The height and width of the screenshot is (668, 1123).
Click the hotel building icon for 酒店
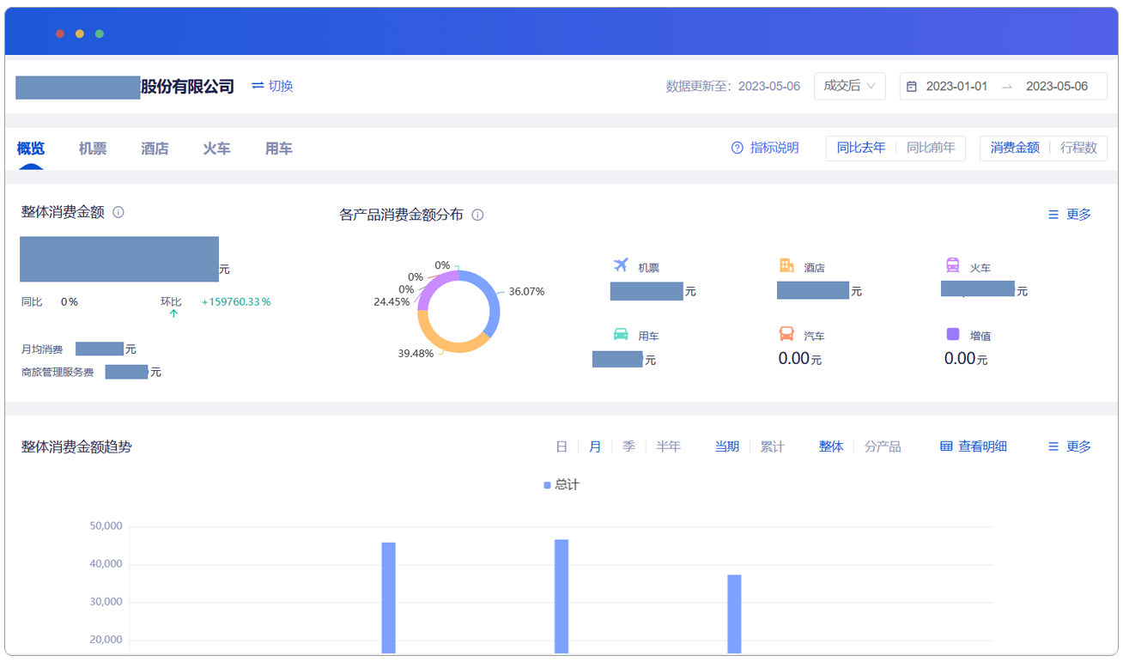point(786,265)
